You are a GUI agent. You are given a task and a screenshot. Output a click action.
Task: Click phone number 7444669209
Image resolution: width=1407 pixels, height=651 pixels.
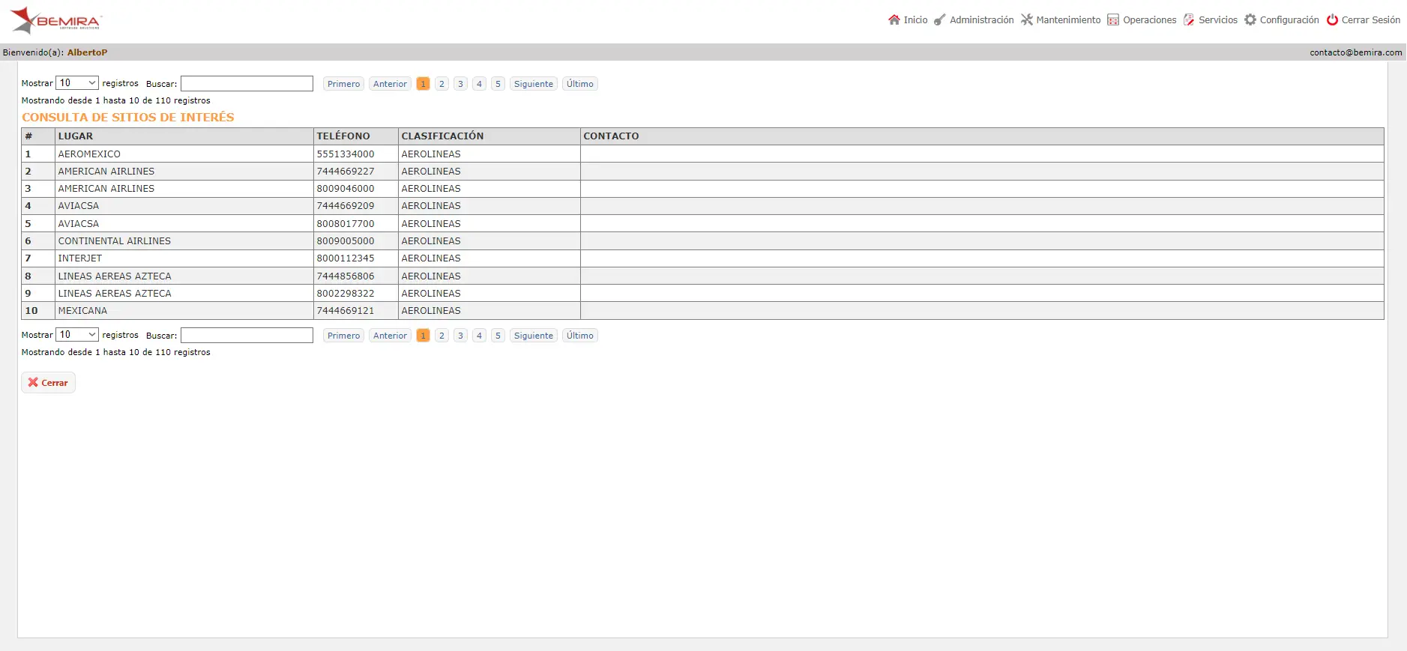coord(346,206)
